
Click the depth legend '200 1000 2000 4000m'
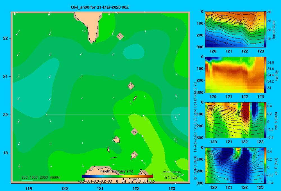pyautogui.click(x=41, y=178)
